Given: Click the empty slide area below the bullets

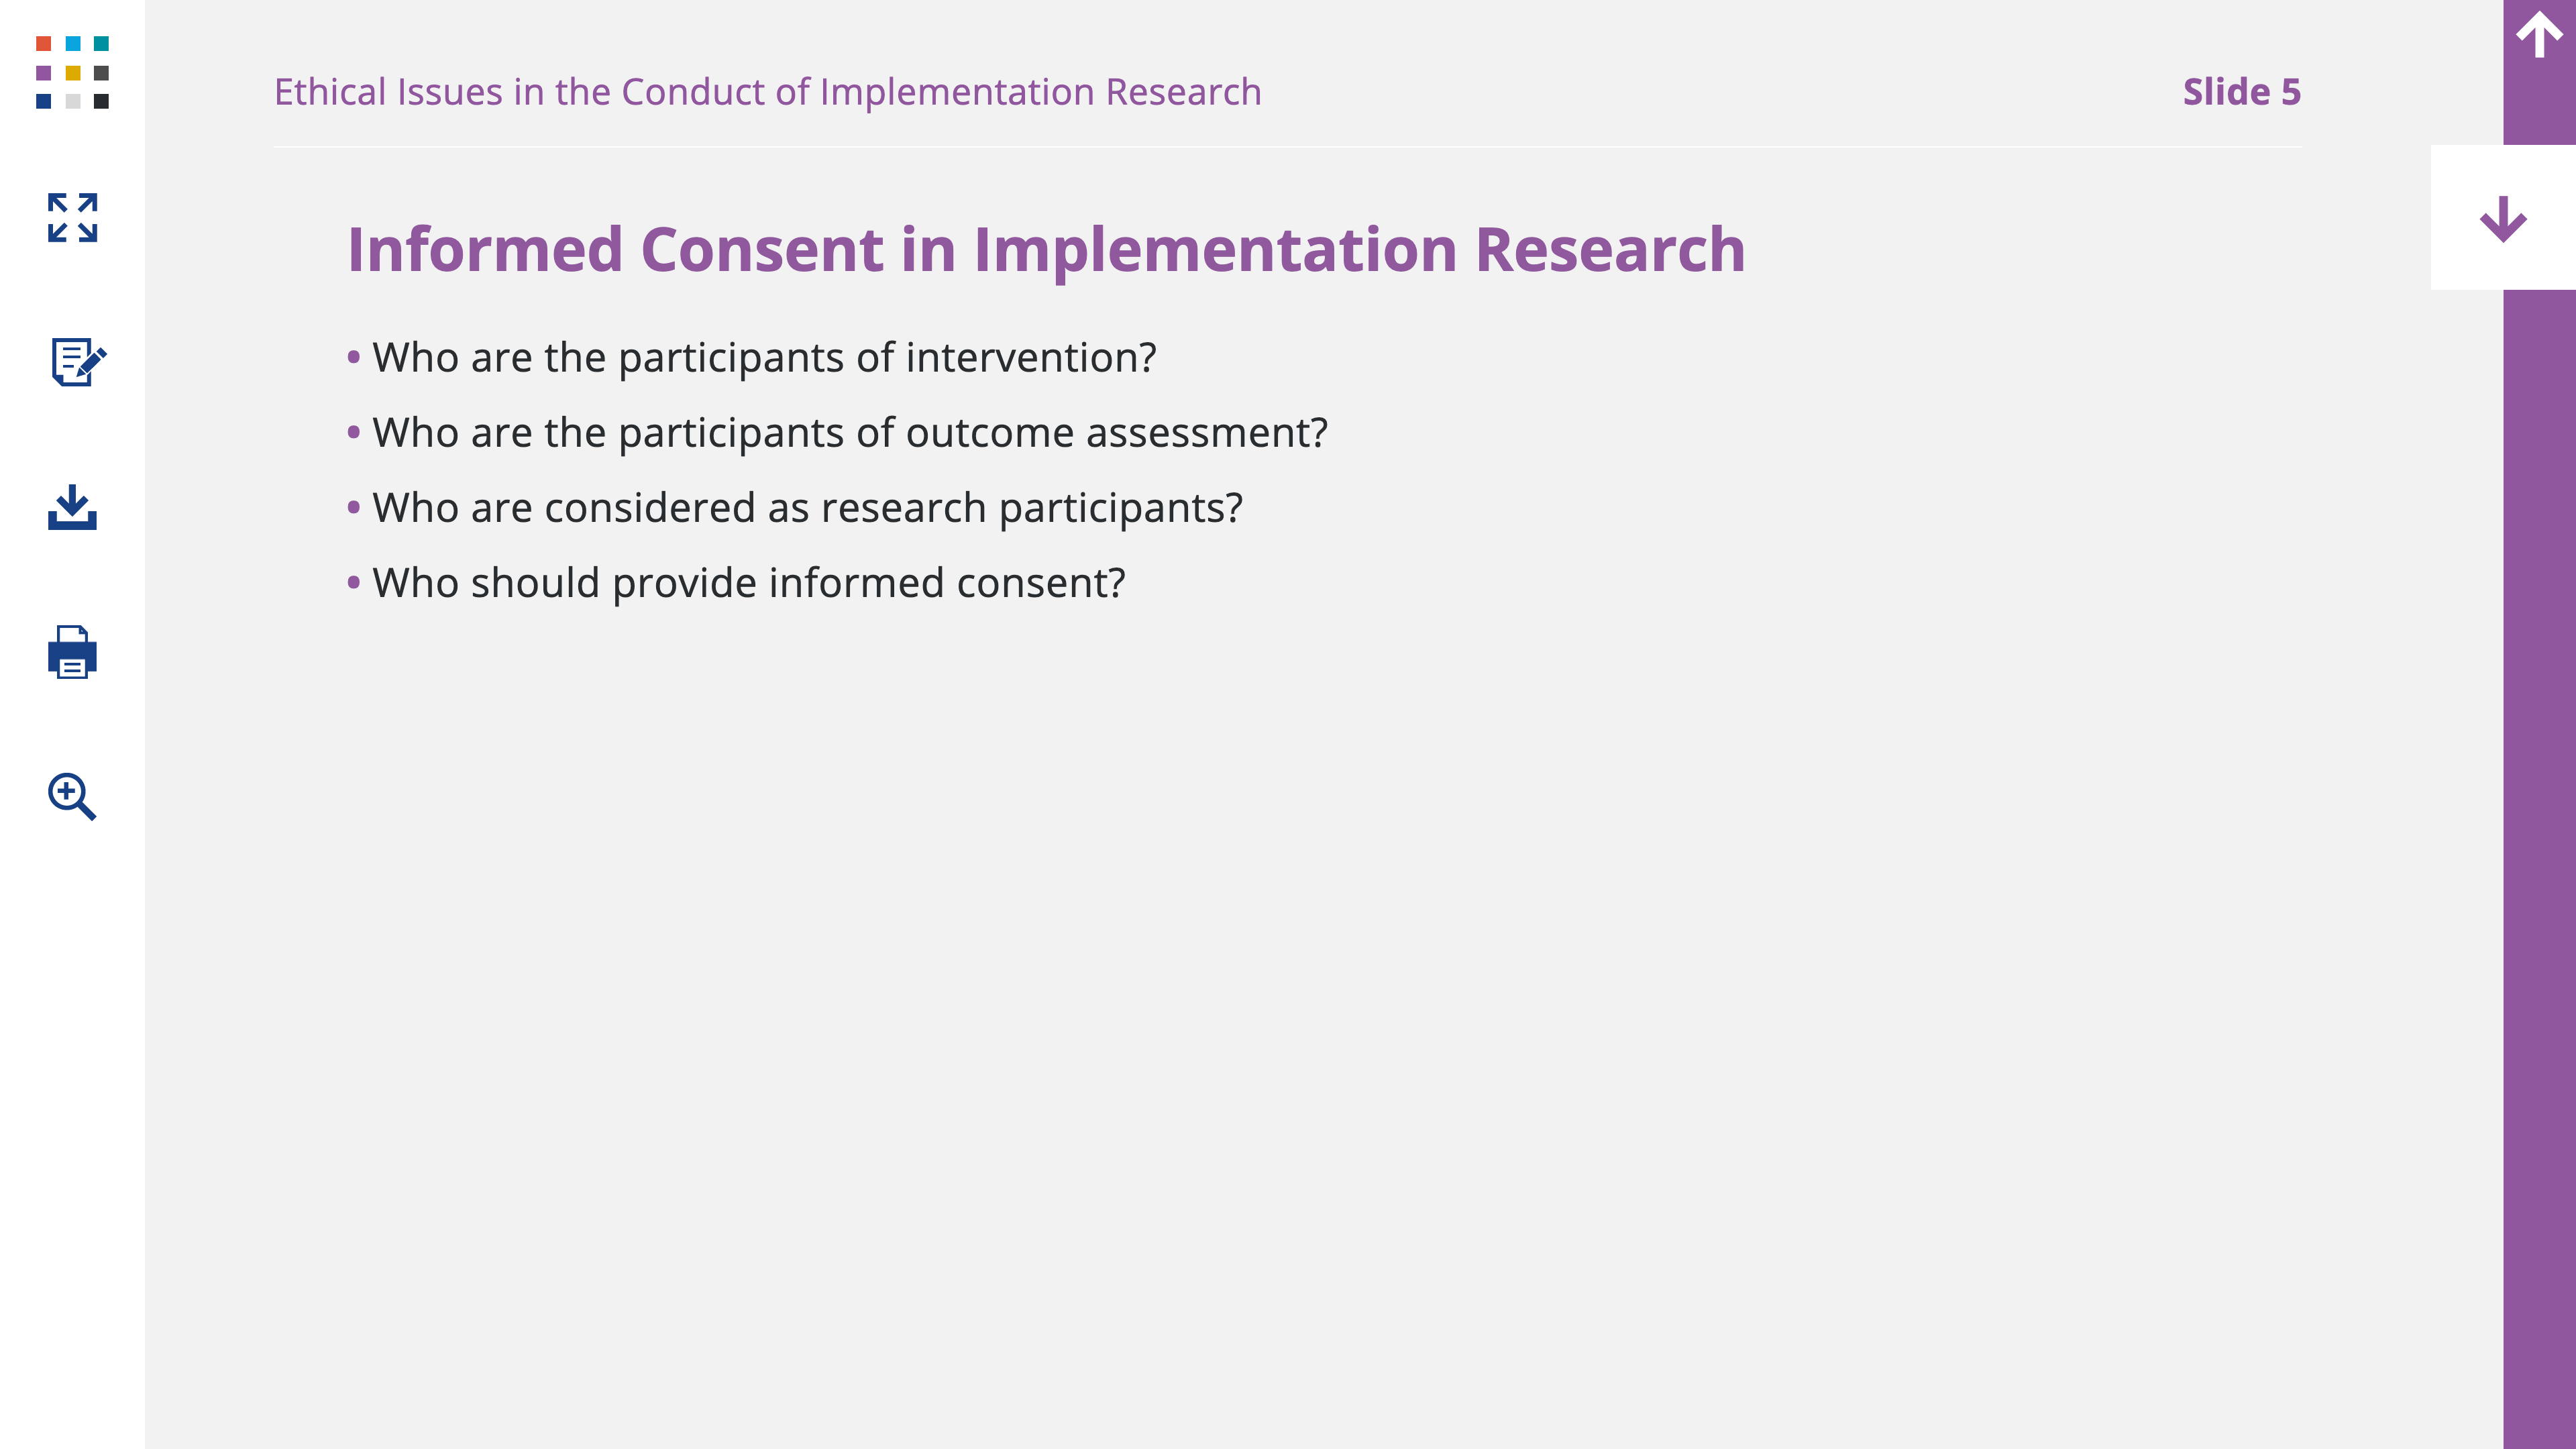Looking at the screenshot, I should [x=1300, y=1000].
